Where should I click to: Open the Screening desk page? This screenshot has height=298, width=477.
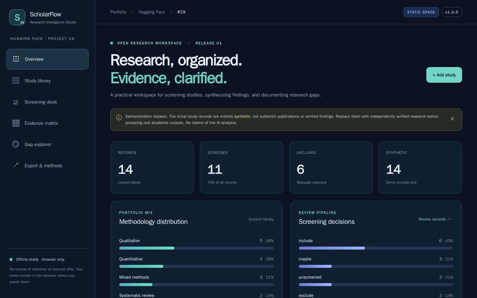pos(47,102)
